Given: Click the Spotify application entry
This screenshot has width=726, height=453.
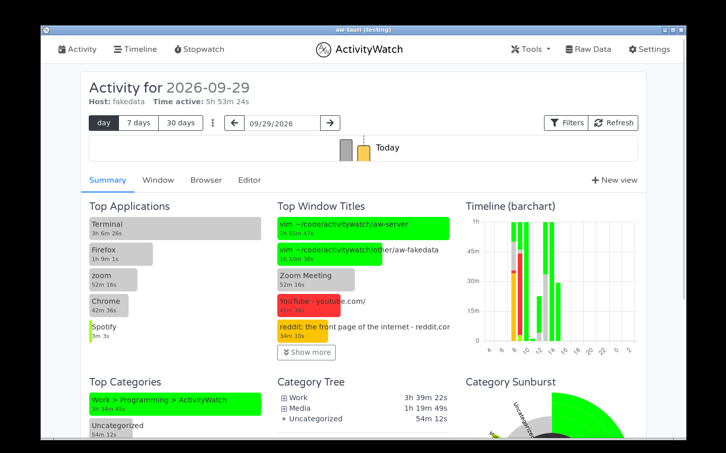Looking at the screenshot, I should [x=103, y=331].
